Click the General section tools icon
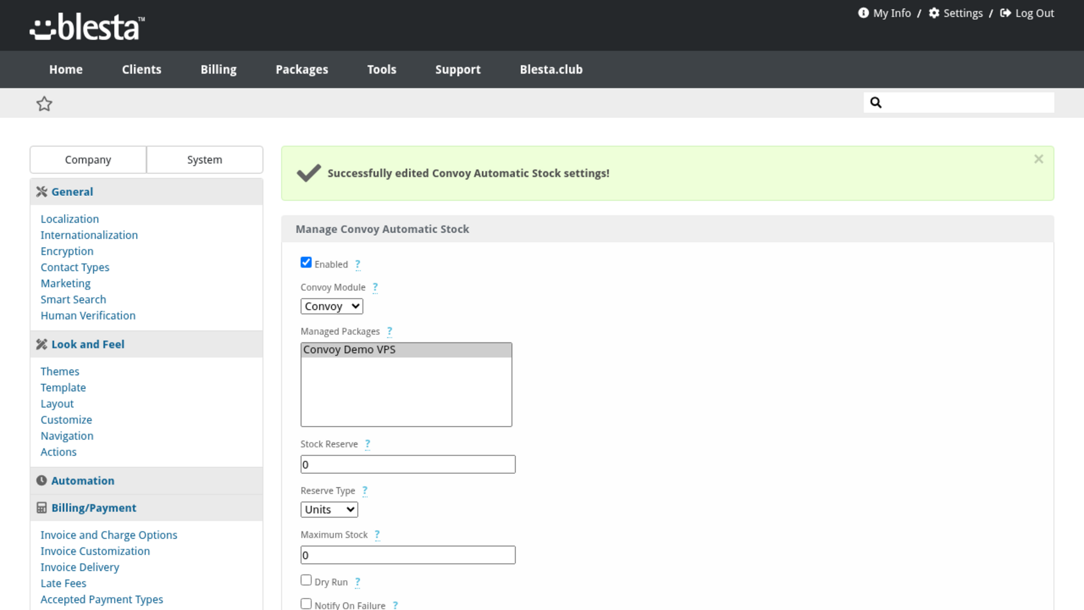This screenshot has width=1084, height=610. [42, 191]
